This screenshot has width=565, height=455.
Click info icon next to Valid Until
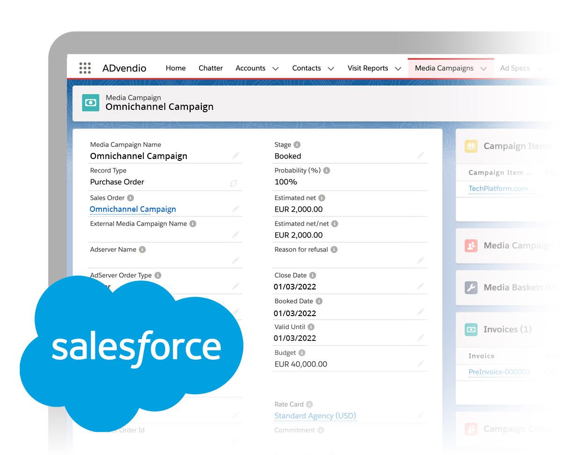[311, 327]
